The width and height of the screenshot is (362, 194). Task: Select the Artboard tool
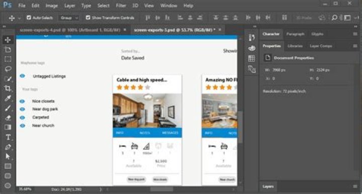pyautogui.click(x=8, y=50)
